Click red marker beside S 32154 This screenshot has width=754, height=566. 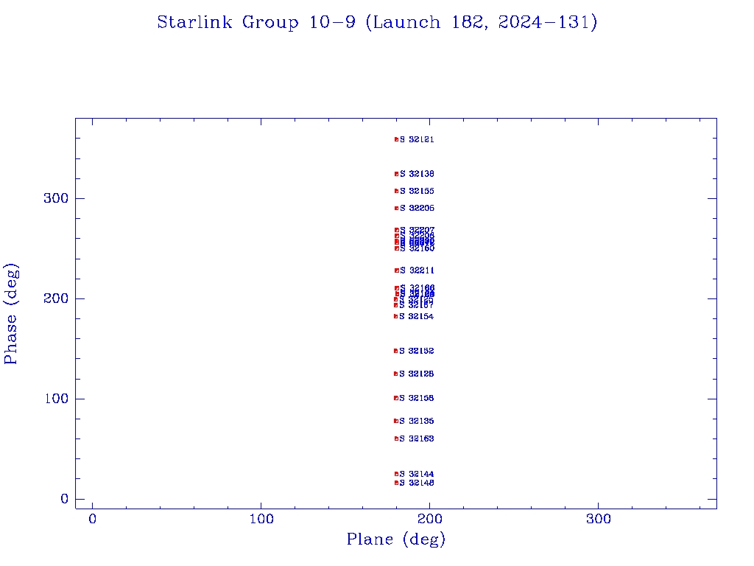[x=396, y=316]
